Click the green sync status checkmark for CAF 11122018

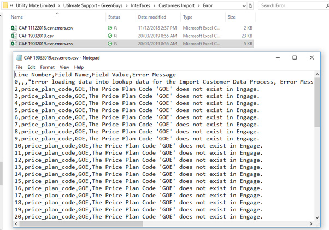tap(110, 28)
